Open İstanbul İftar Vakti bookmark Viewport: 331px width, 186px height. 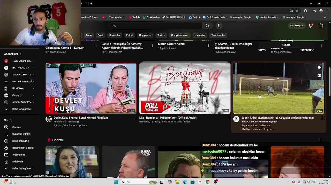[268, 17]
